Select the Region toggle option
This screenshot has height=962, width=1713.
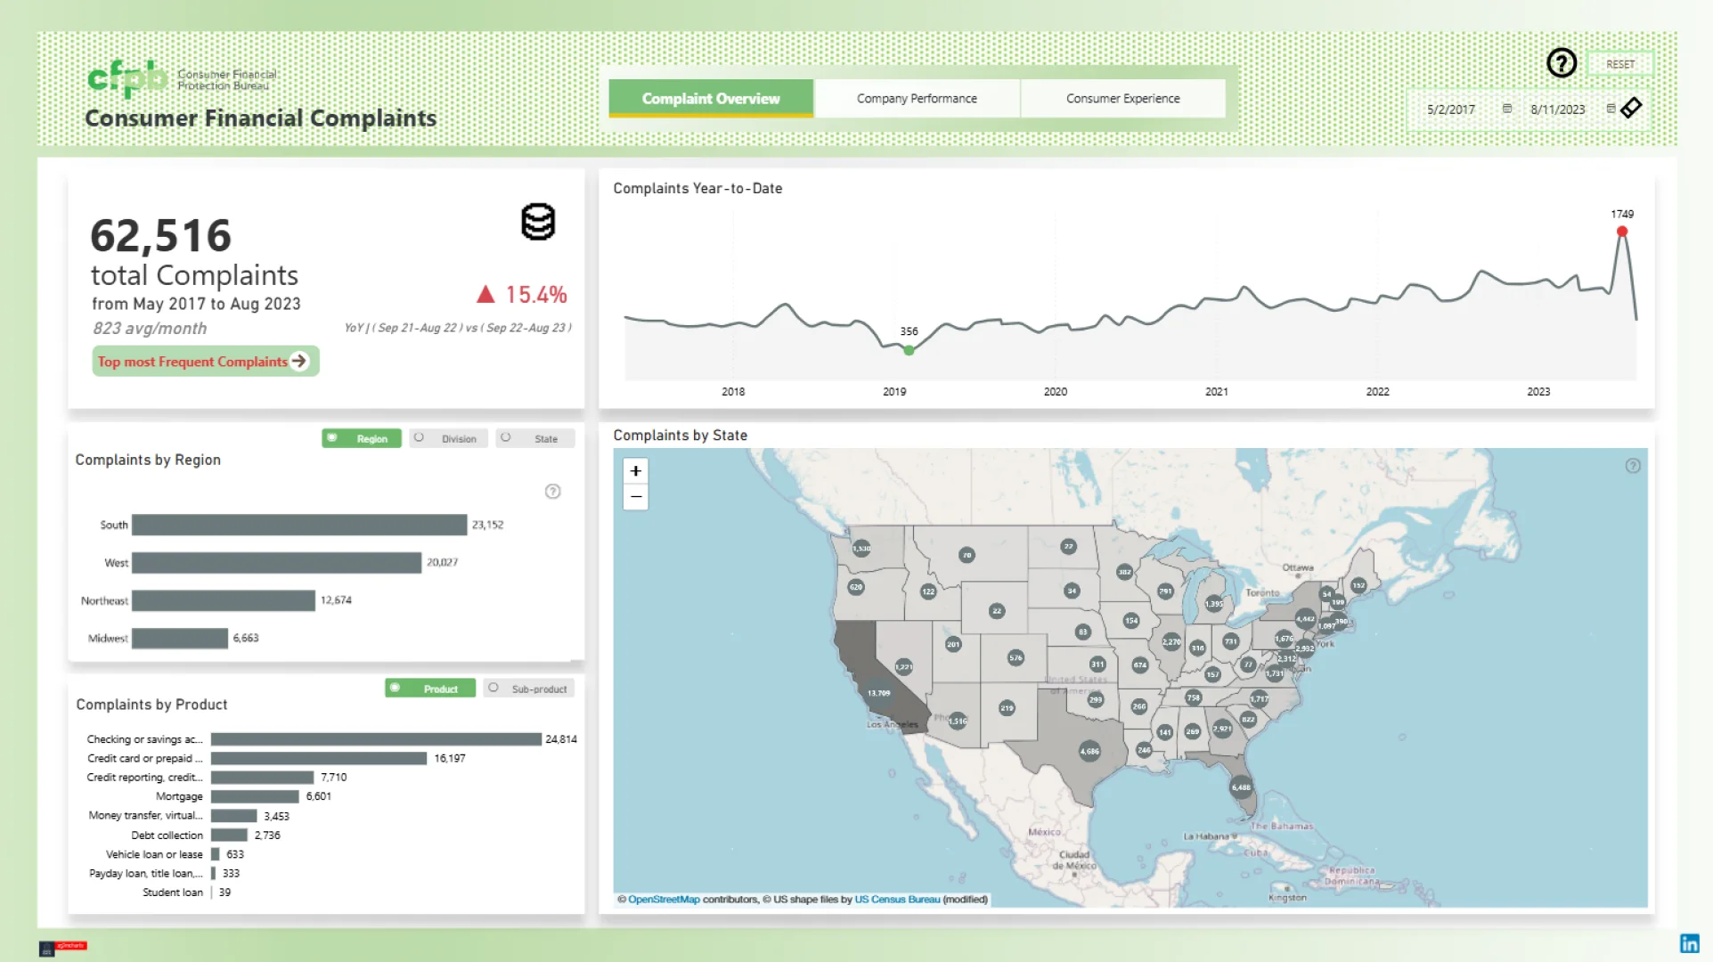click(362, 438)
